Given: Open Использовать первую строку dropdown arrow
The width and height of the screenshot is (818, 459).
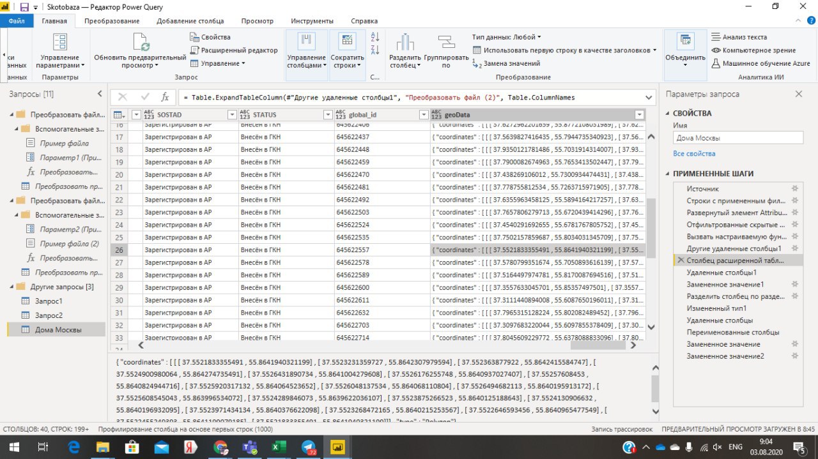Looking at the screenshot, I should coord(654,50).
